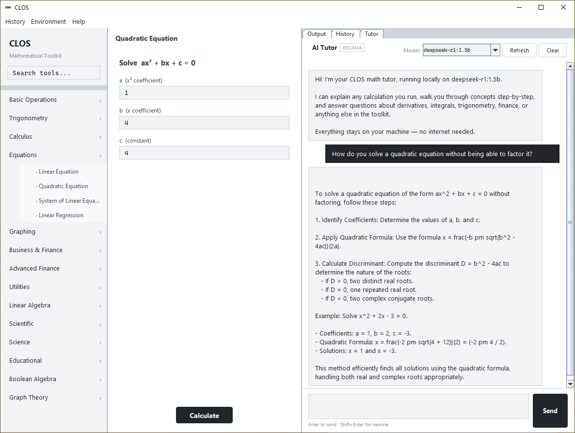
Task: Click the tutor message input box
Action: 418,406
